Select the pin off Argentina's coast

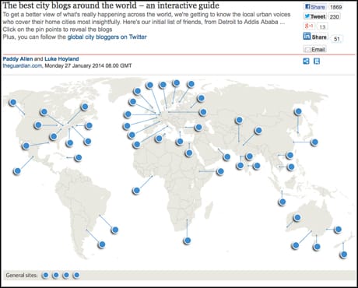102,244
